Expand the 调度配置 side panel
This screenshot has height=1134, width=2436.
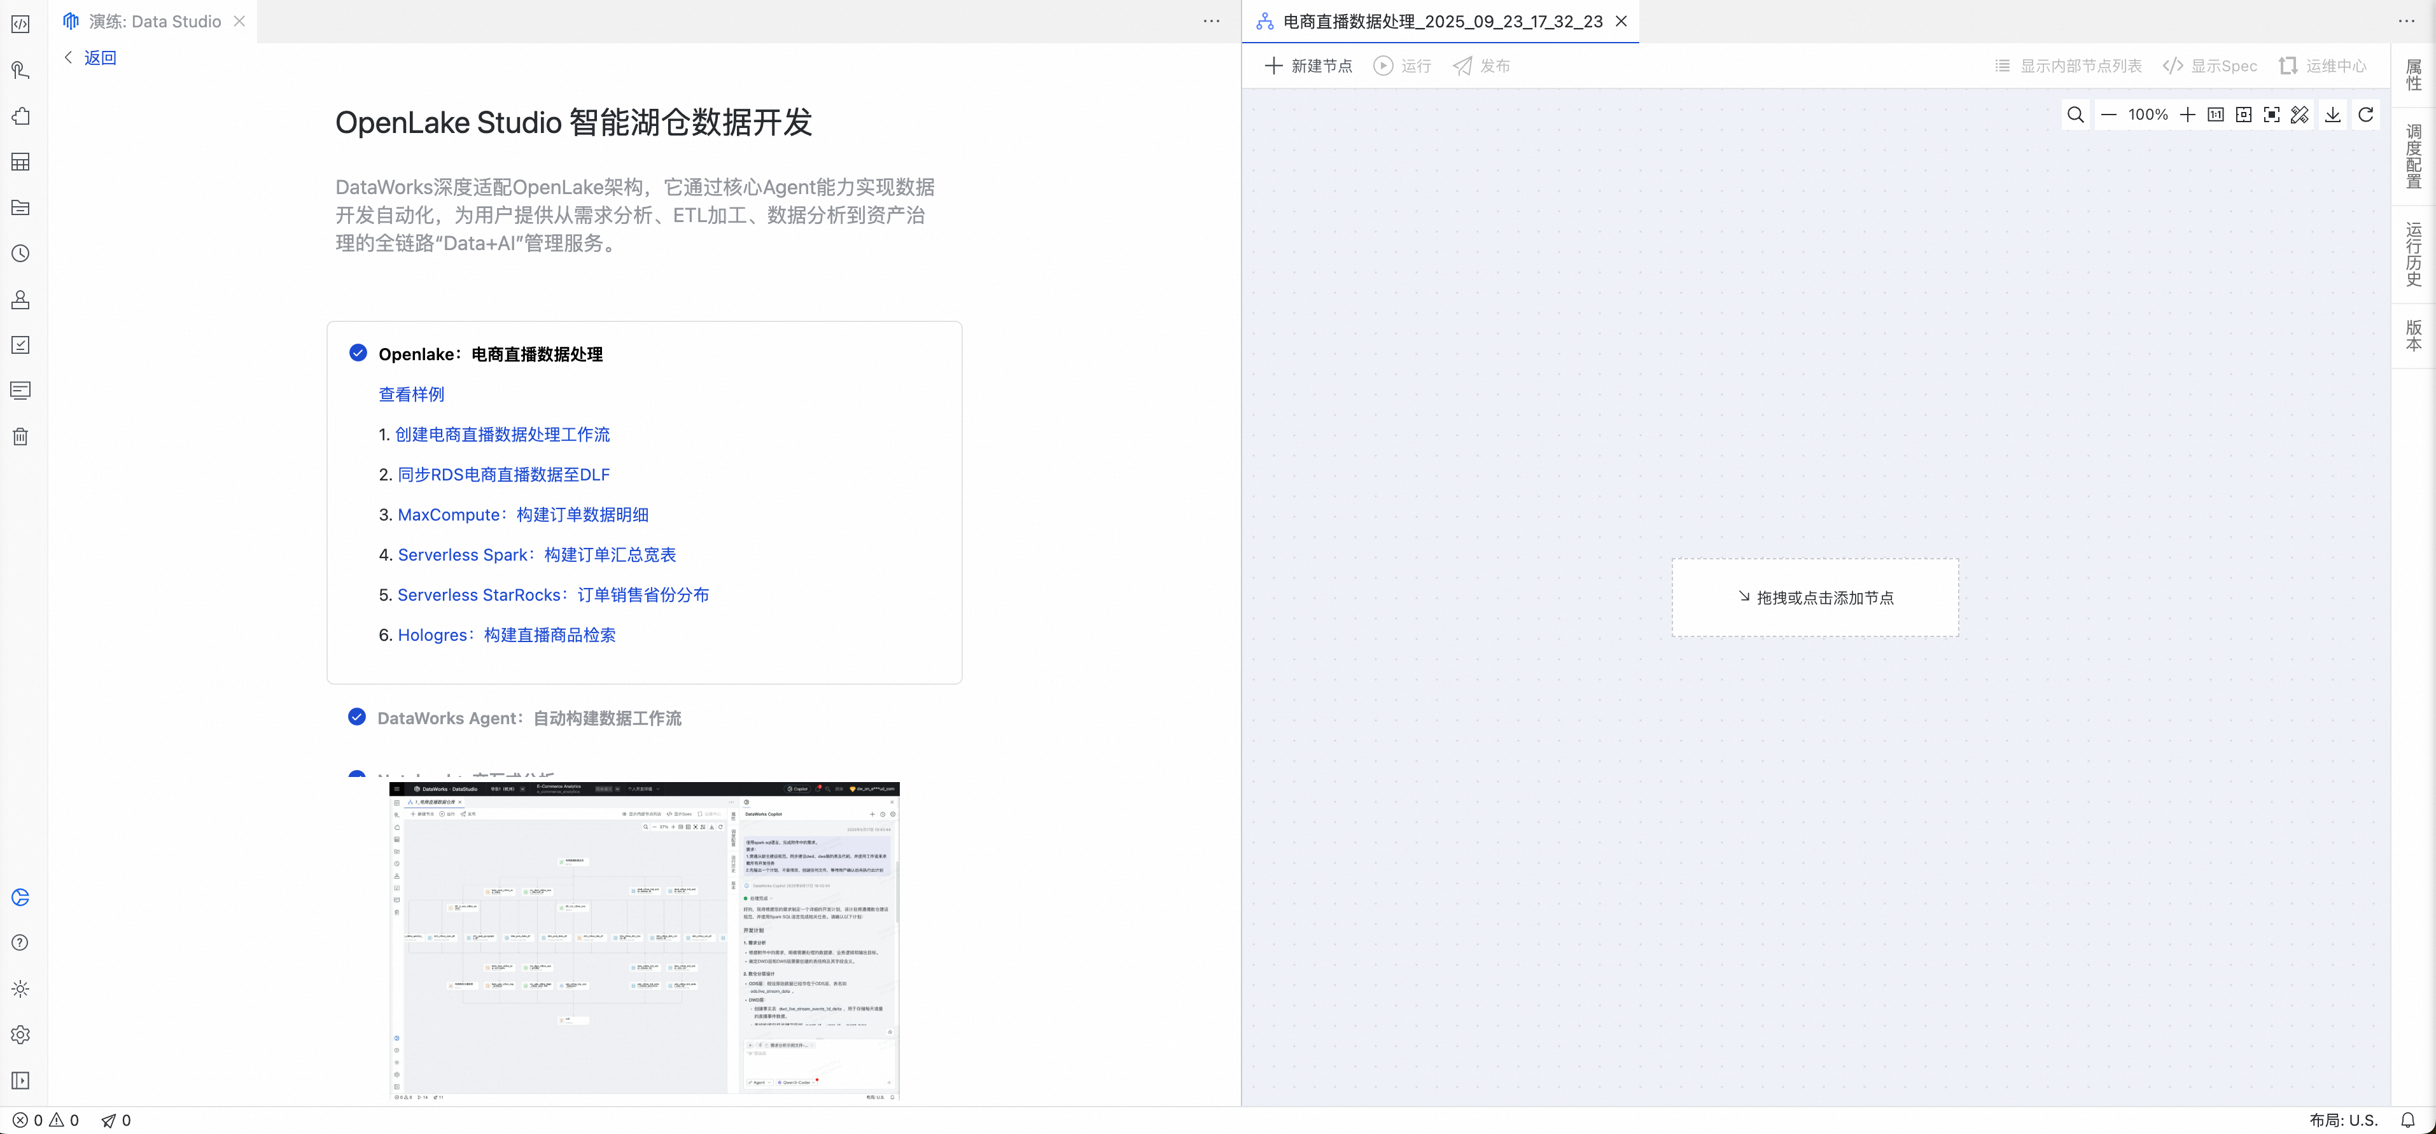click(x=2413, y=156)
